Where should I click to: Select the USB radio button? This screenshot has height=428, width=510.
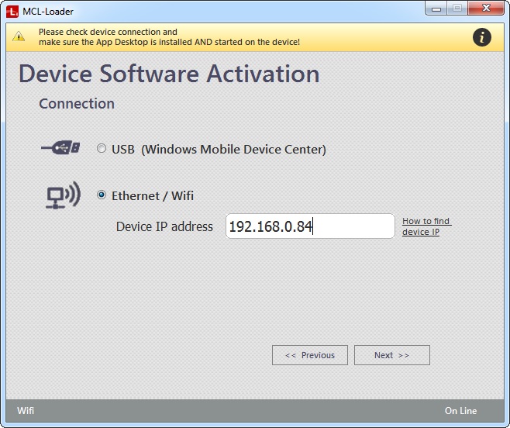pos(102,149)
